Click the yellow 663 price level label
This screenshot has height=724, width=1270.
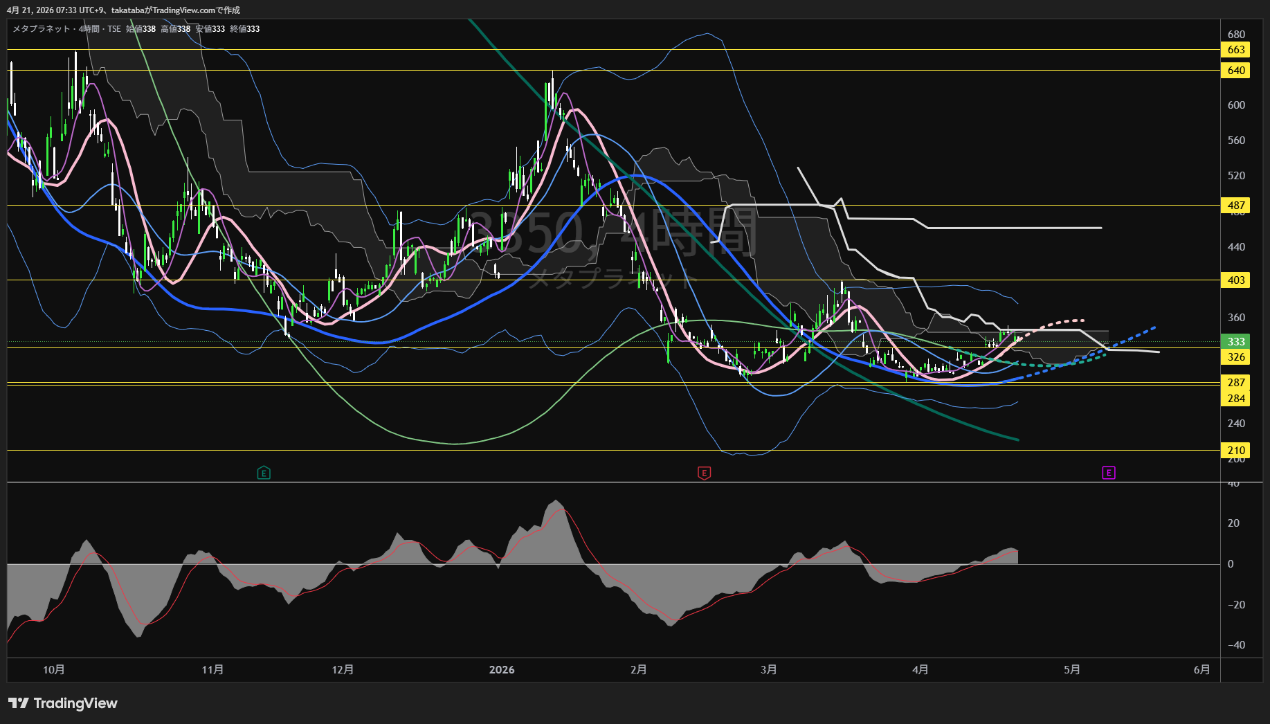(1235, 50)
